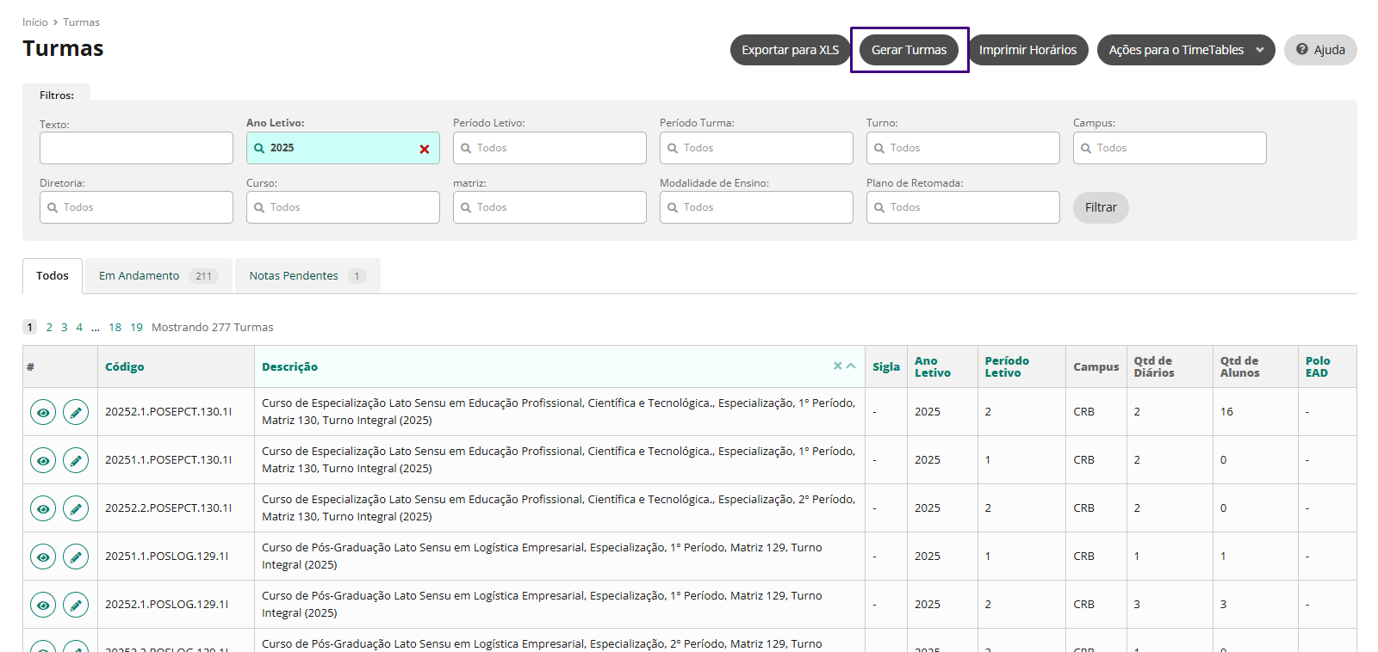Remove sorting on Descrição column with X icon

(x=837, y=366)
